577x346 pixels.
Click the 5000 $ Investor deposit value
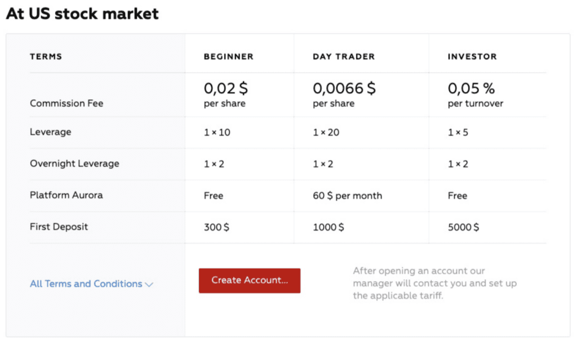[463, 227]
